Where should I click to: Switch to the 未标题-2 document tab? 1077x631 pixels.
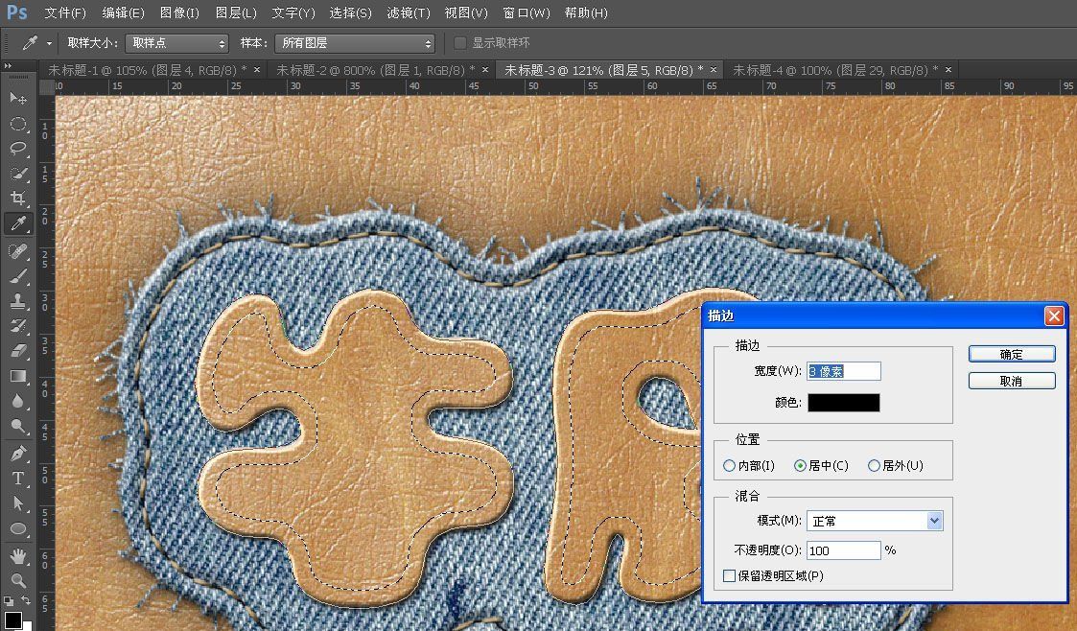pos(375,70)
